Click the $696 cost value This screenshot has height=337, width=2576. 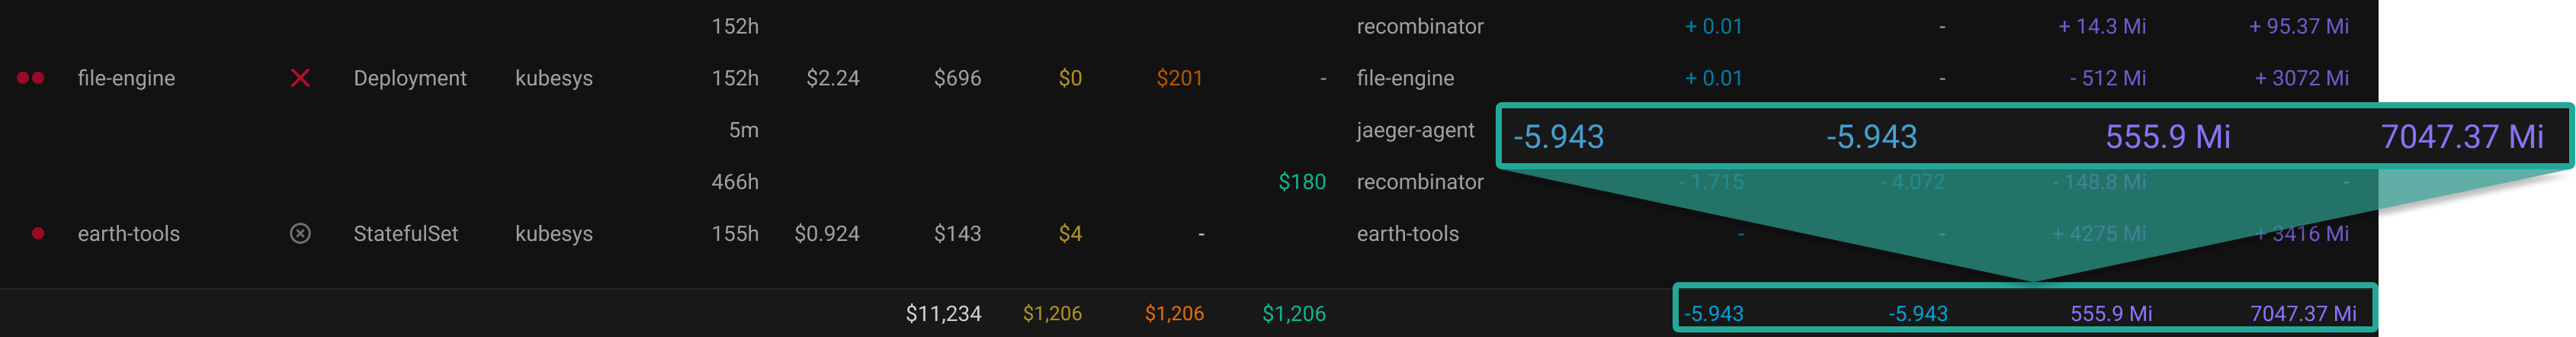[x=957, y=78]
